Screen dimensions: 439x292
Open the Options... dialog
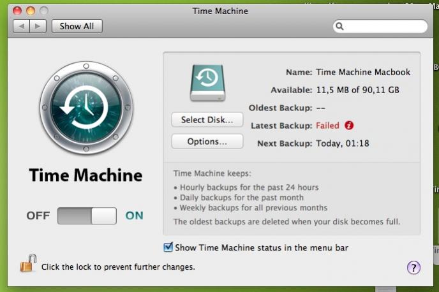[207, 142]
